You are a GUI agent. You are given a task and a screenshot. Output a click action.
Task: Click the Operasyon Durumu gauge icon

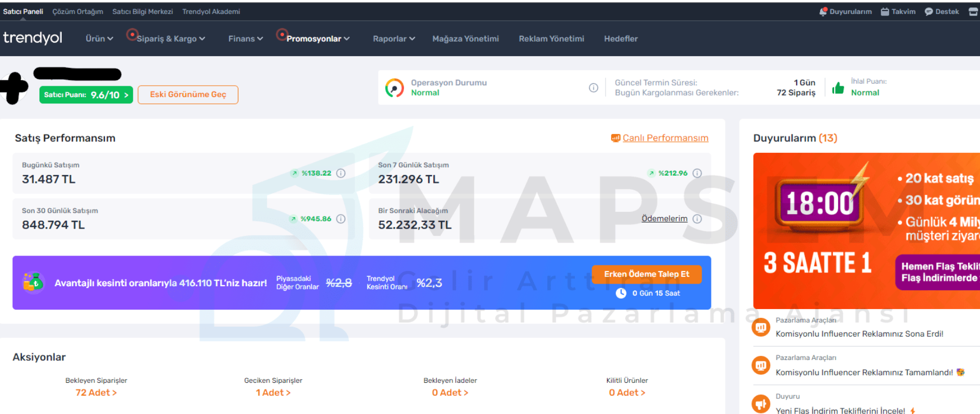395,88
